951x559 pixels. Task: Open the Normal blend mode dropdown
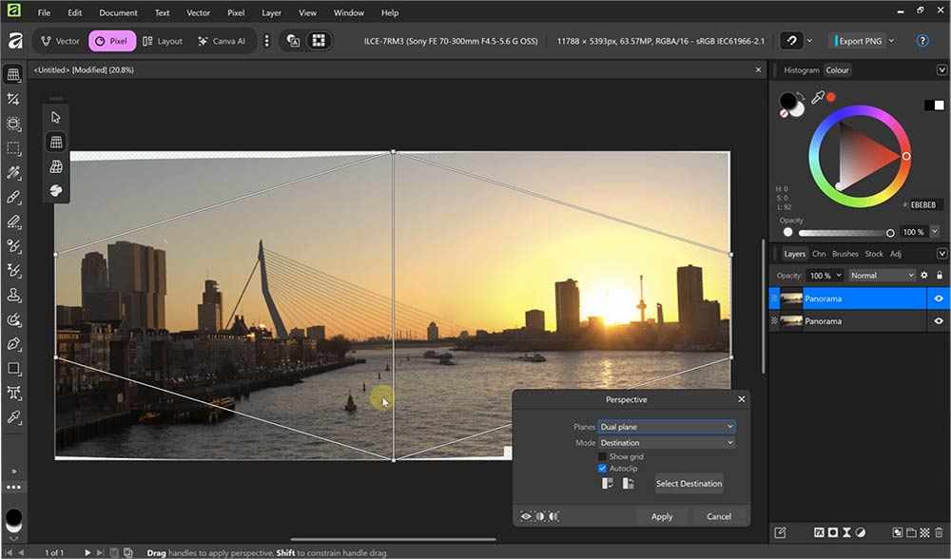882,275
